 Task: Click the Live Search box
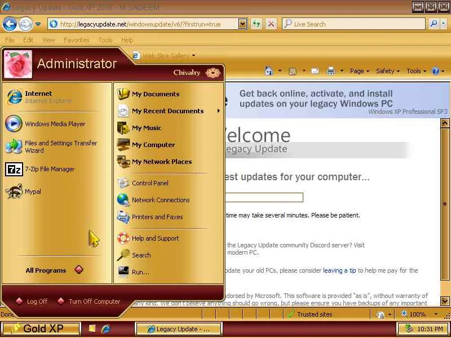click(353, 24)
